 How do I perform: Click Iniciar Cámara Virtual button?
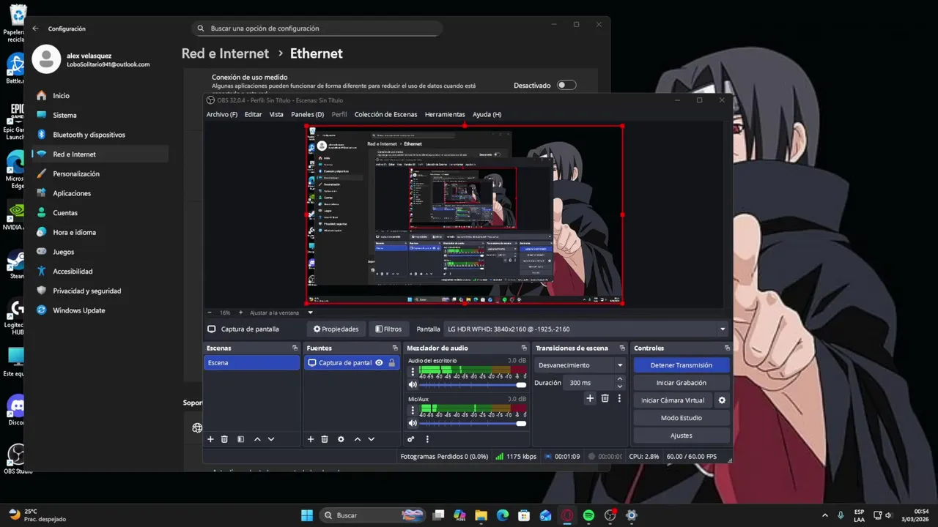673,400
